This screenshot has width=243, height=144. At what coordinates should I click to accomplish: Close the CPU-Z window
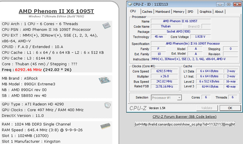point(237,4)
